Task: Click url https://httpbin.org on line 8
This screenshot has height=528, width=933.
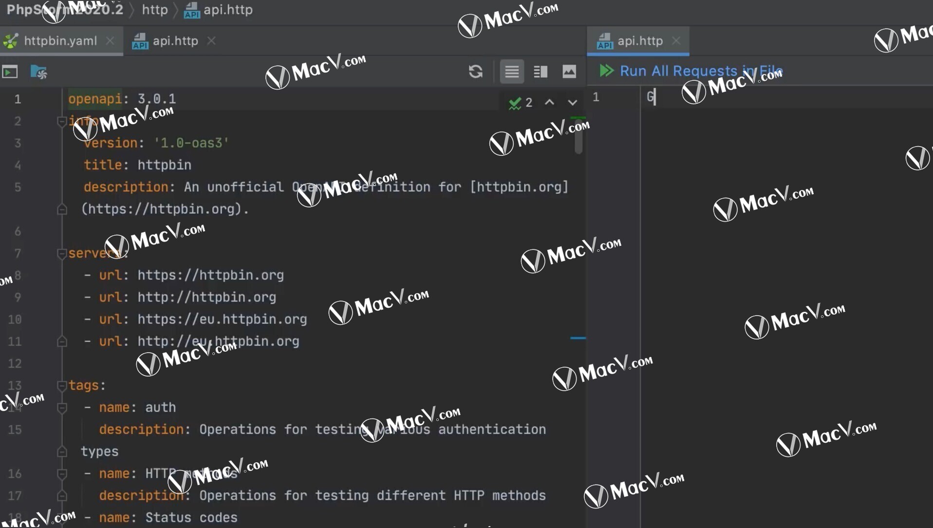Action: [x=210, y=275]
